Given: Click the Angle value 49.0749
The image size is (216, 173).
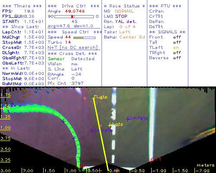Looking at the screenshot, I should tap(75, 11).
